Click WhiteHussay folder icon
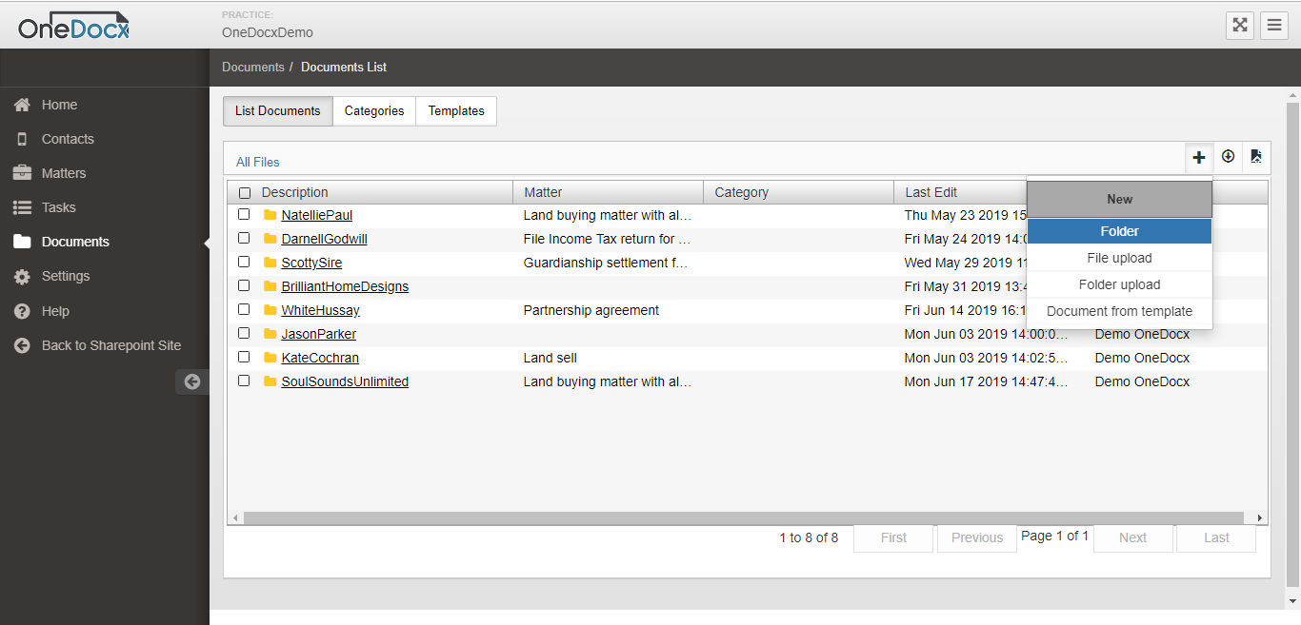This screenshot has height=625, width=1301. click(270, 310)
